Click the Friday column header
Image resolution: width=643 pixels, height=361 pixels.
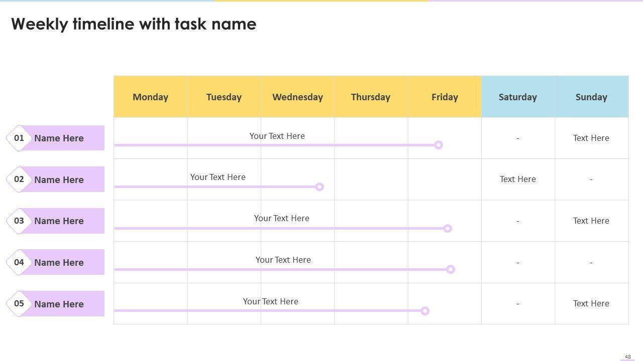445,97
